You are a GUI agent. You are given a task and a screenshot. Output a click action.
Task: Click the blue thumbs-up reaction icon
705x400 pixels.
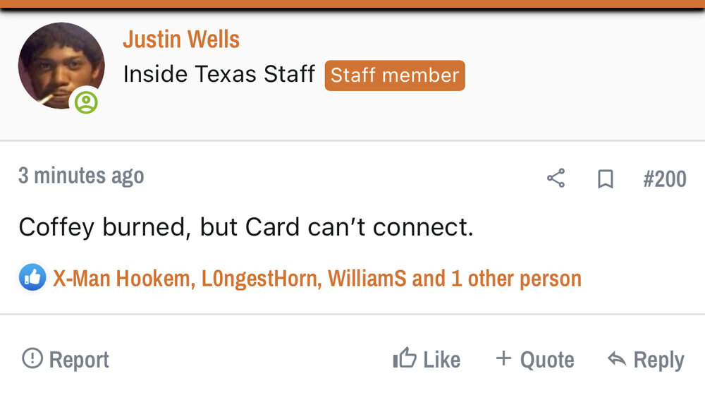(32, 278)
